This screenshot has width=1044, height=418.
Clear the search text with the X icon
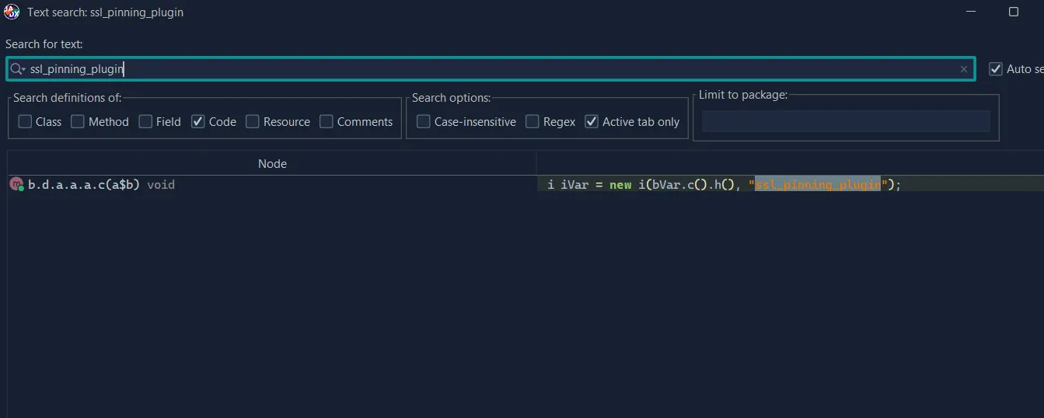point(964,69)
